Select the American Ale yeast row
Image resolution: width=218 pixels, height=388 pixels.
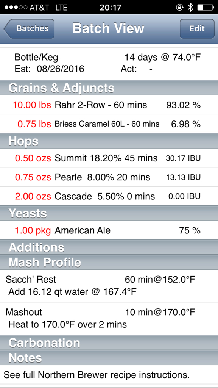pos(109,230)
